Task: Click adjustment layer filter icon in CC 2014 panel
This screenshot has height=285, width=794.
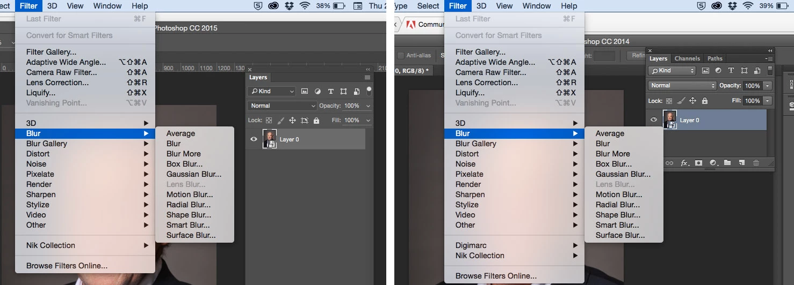Action: (x=718, y=71)
